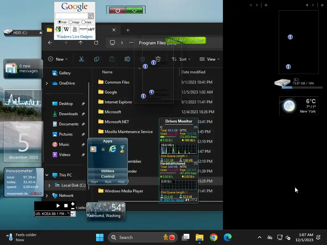
Task: Unpin Pictures from Quick access
Action: point(83,134)
